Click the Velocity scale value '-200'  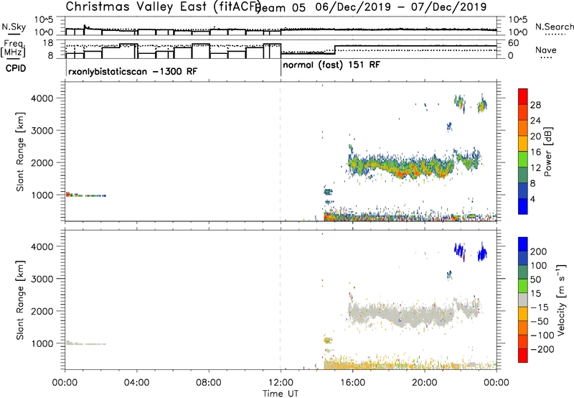coord(542,350)
